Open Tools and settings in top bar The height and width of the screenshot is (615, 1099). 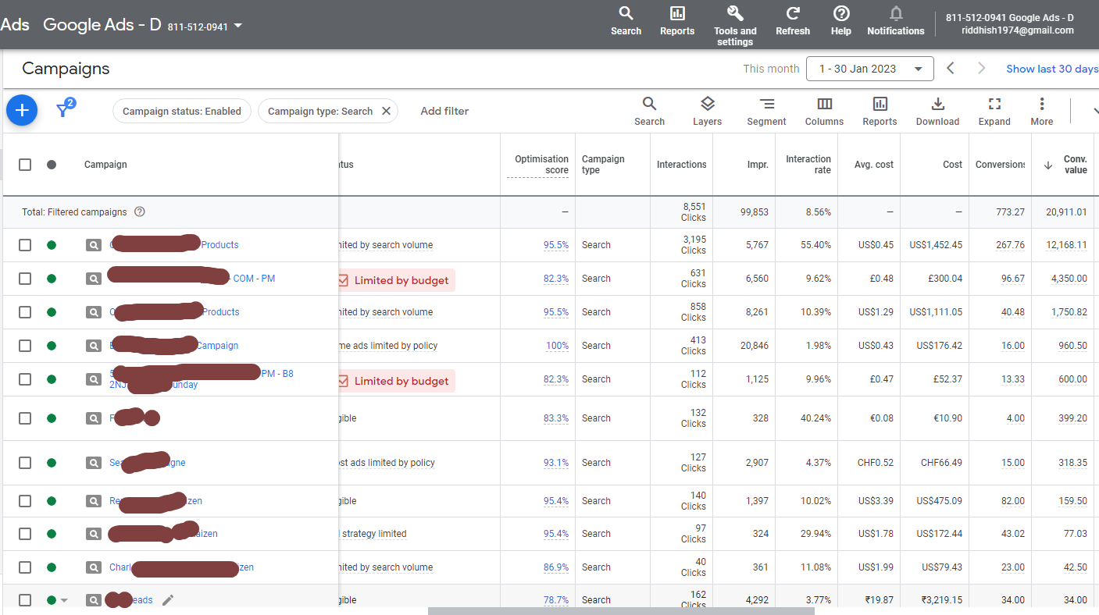click(735, 24)
